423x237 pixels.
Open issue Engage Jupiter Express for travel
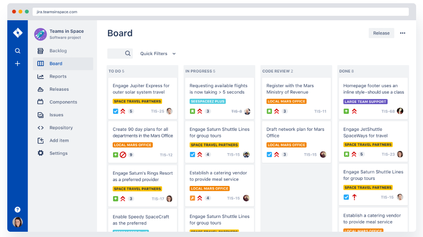coord(142,89)
